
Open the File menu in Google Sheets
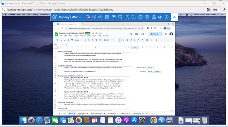[61, 36]
